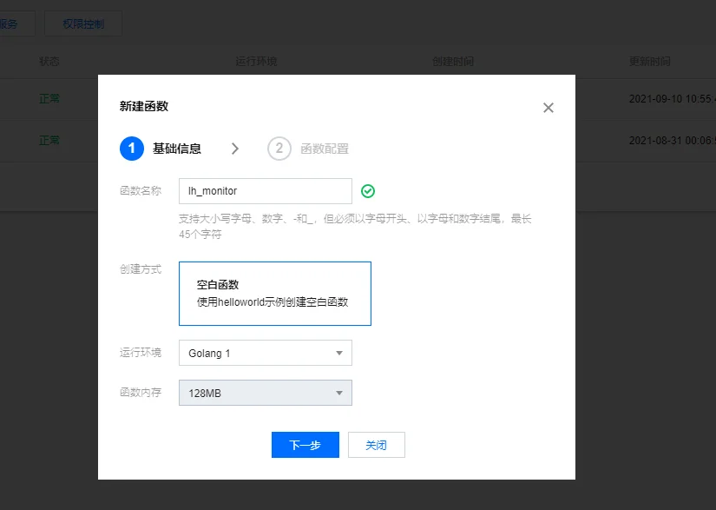
Task: Click the 函数名称 field label
Action: 141,190
